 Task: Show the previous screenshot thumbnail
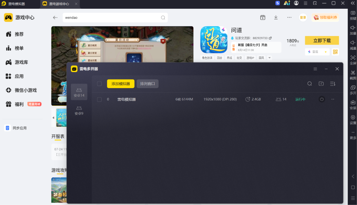point(53,118)
